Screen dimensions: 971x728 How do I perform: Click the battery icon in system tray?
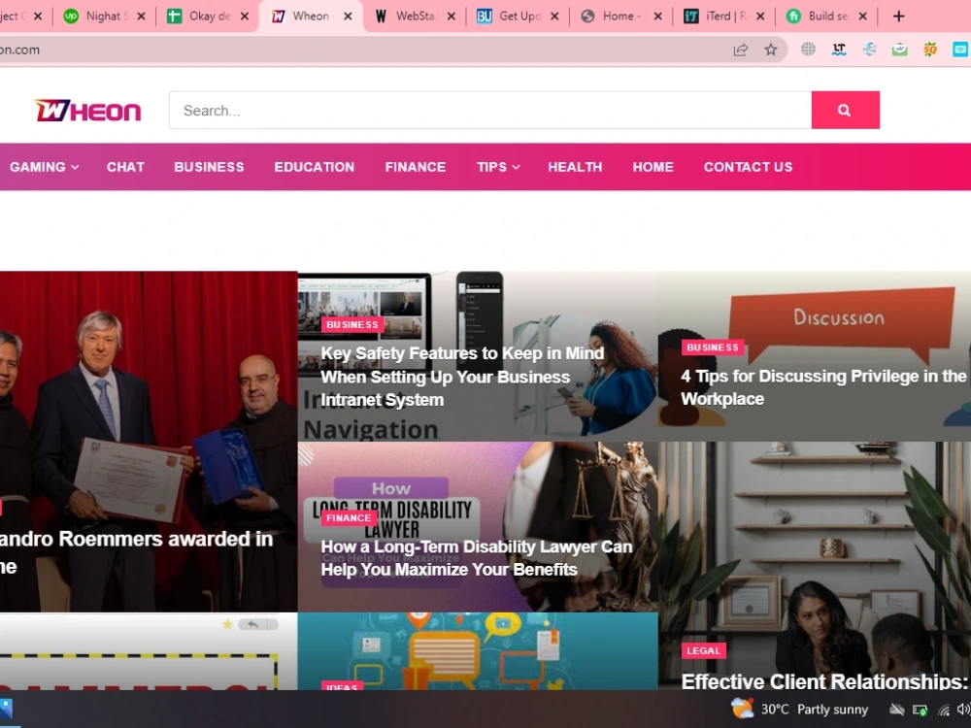tap(921, 710)
